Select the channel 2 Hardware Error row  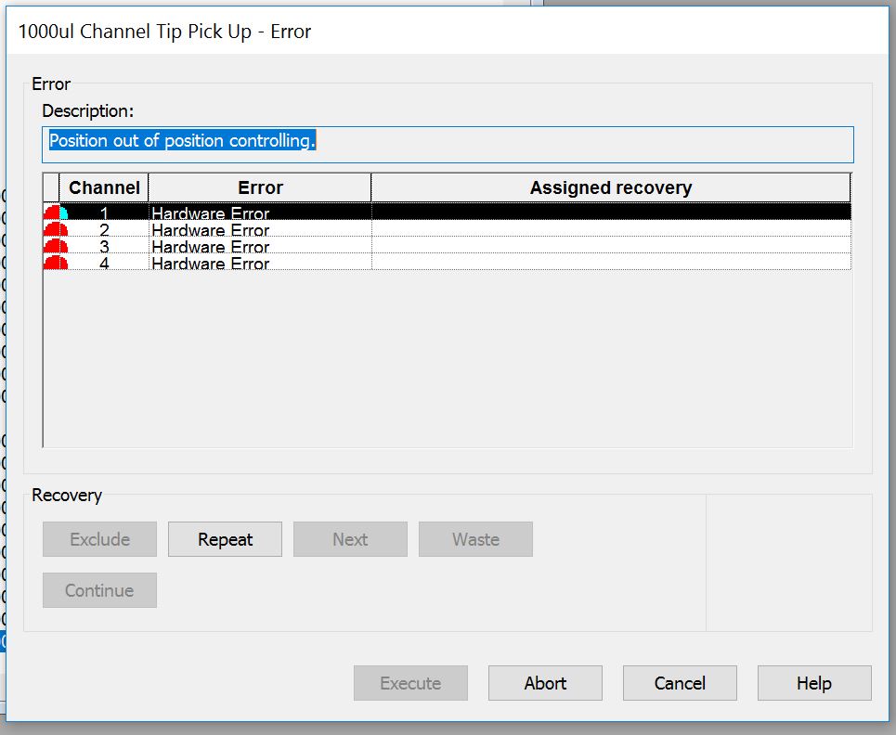click(x=447, y=229)
